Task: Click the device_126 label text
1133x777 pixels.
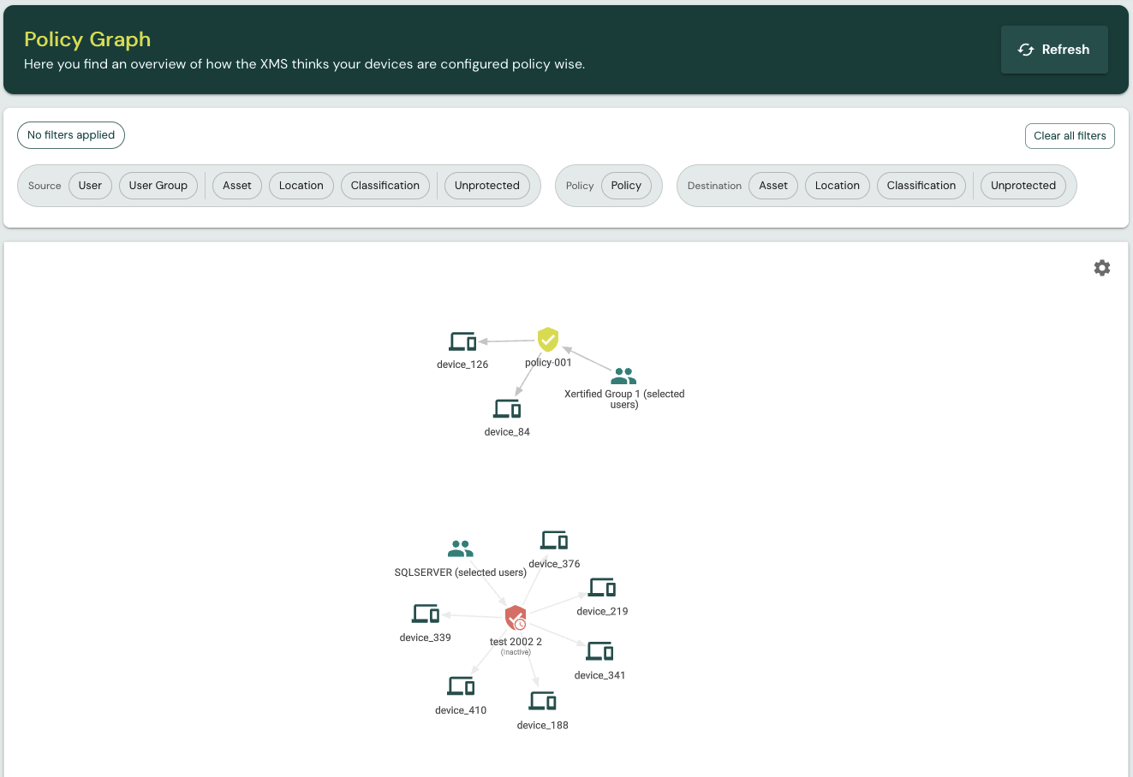Action: tap(462, 365)
